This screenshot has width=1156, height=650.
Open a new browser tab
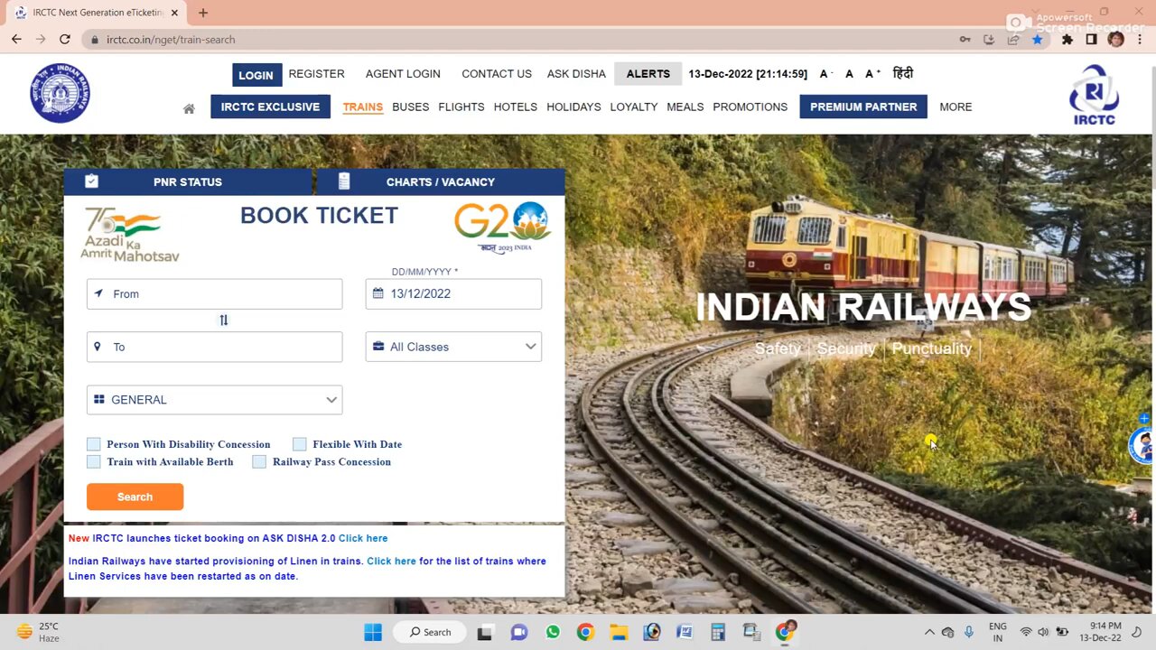(203, 13)
